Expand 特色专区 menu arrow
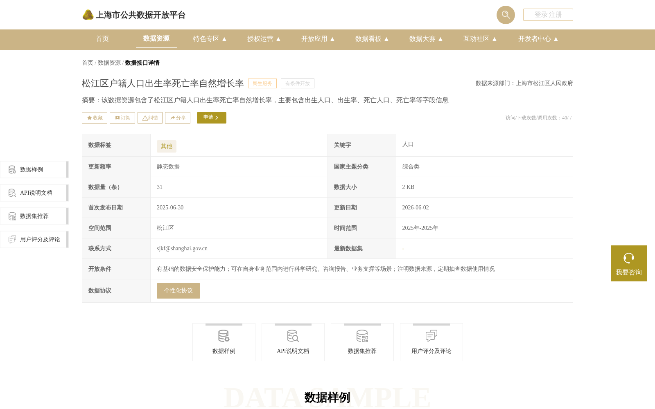The width and height of the screenshot is (655, 409). pos(224,39)
